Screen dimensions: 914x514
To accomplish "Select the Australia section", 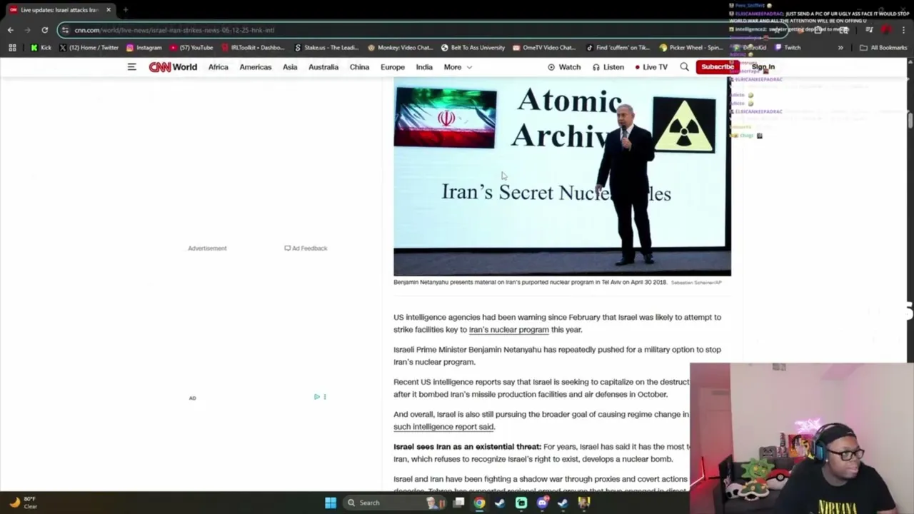I will pyautogui.click(x=323, y=67).
